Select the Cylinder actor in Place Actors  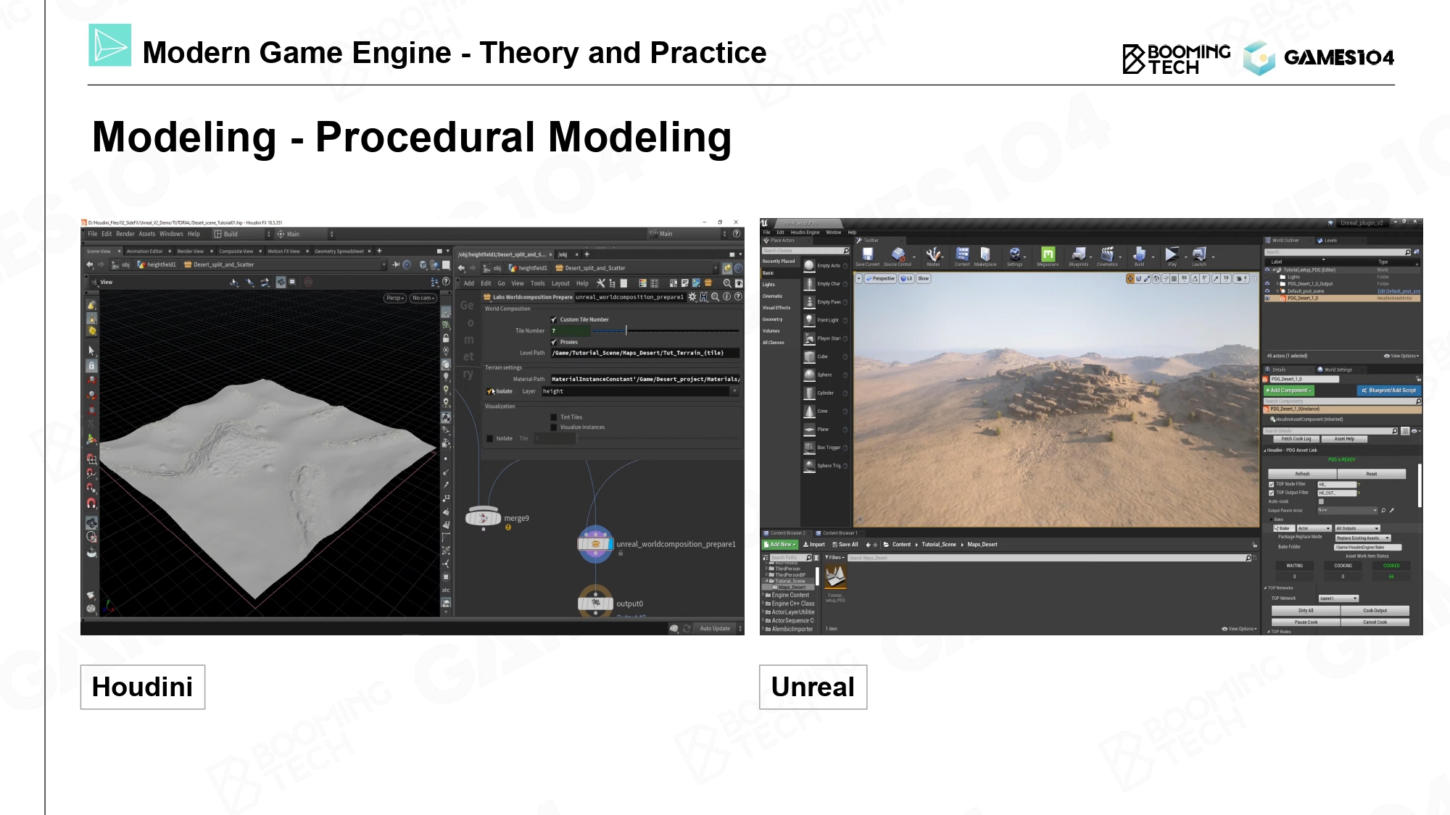coord(825,393)
